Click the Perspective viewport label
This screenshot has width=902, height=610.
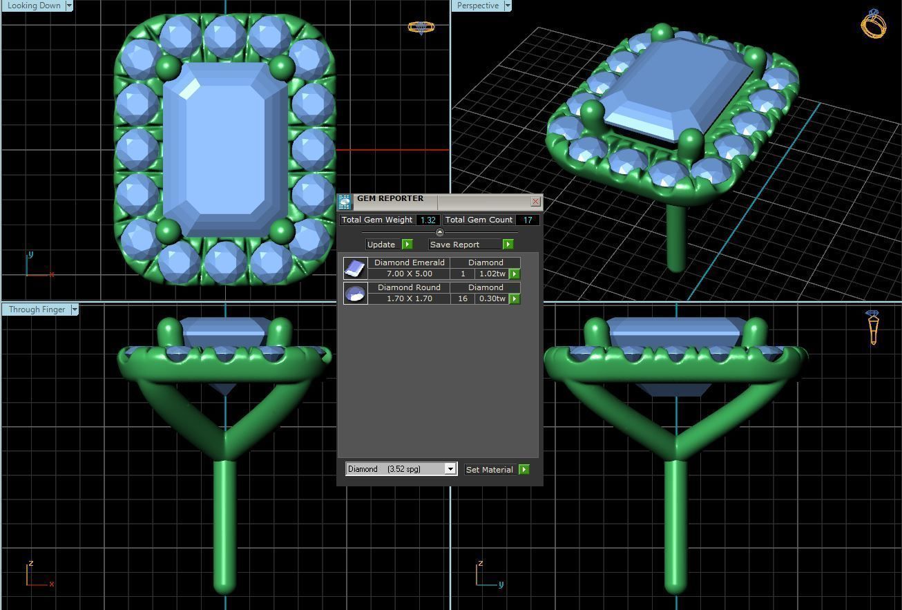coord(478,6)
